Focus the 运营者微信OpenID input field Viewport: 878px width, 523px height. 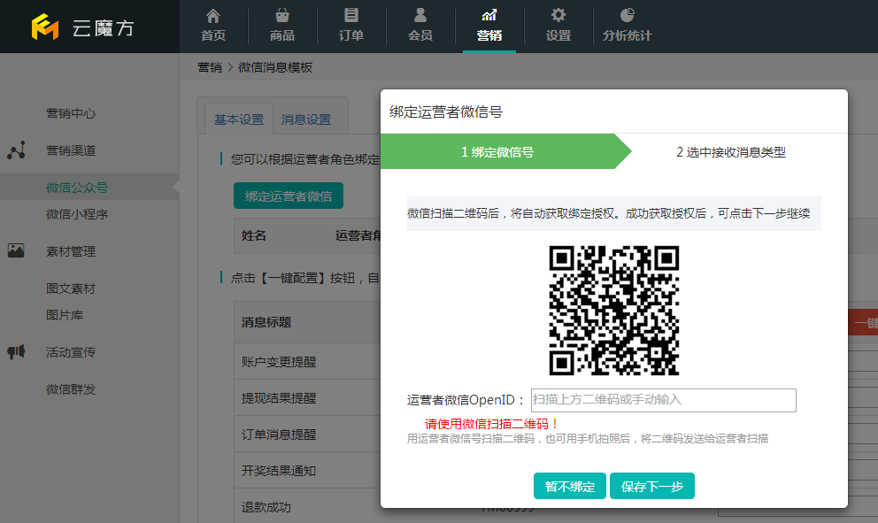tap(664, 400)
